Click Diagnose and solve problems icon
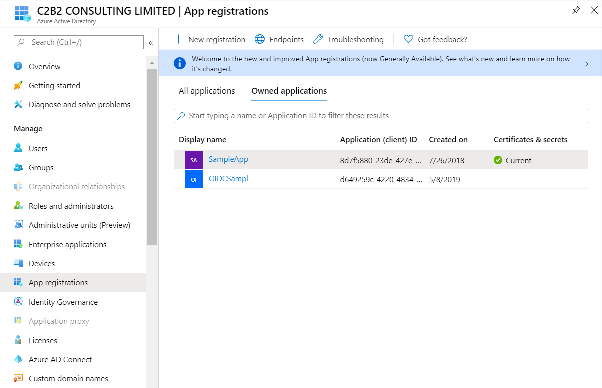The width and height of the screenshot is (602, 388). click(18, 105)
